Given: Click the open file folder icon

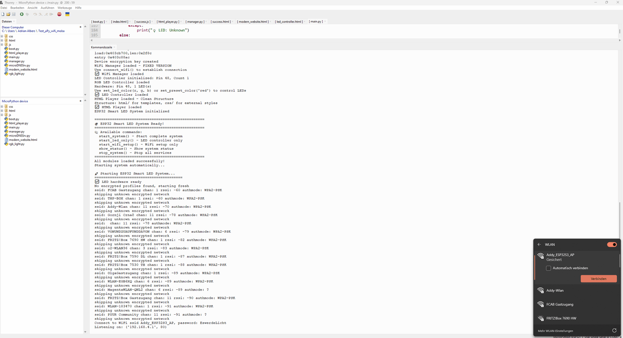Looking at the screenshot, I should (8, 14).
